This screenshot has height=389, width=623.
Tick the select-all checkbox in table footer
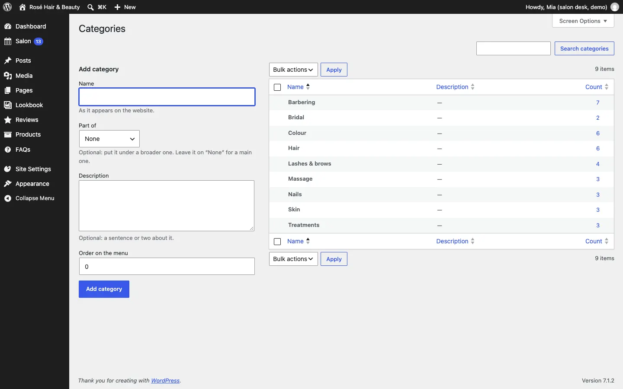278,242
